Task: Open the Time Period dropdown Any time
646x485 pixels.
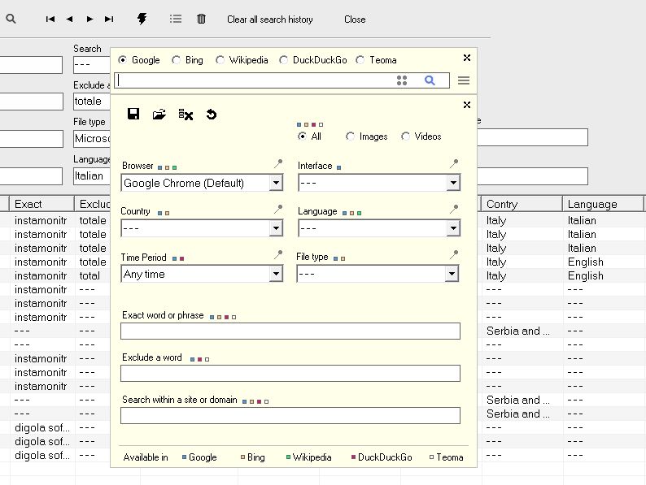Action: coord(202,274)
